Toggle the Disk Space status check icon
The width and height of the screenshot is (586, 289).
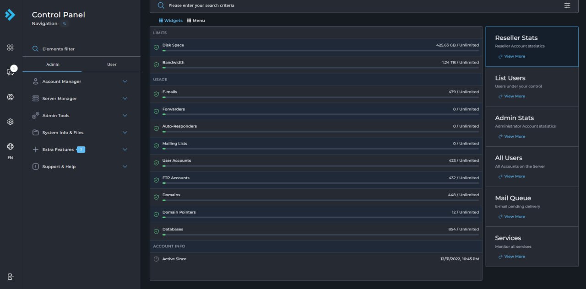click(x=156, y=47)
